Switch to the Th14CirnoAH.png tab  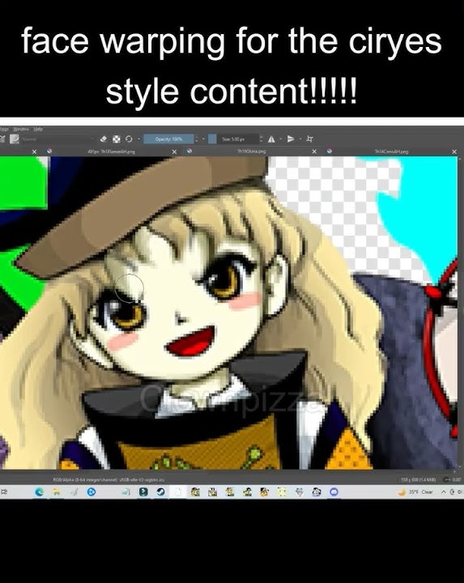point(391,151)
